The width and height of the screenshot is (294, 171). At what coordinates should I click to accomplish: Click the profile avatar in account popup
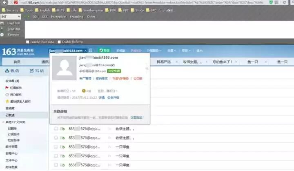tap(65, 68)
